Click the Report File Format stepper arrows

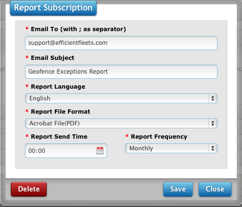pyautogui.click(x=213, y=124)
